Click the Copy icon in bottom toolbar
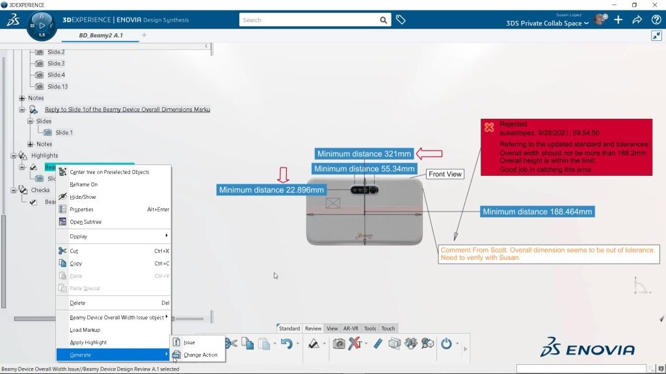 (248, 343)
